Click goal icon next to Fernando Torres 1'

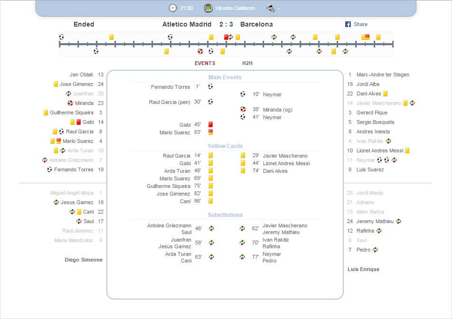[210, 86]
